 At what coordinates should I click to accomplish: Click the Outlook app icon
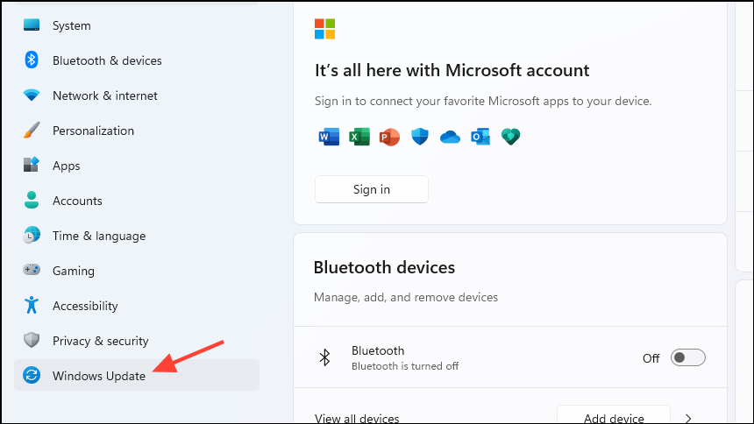click(x=480, y=137)
